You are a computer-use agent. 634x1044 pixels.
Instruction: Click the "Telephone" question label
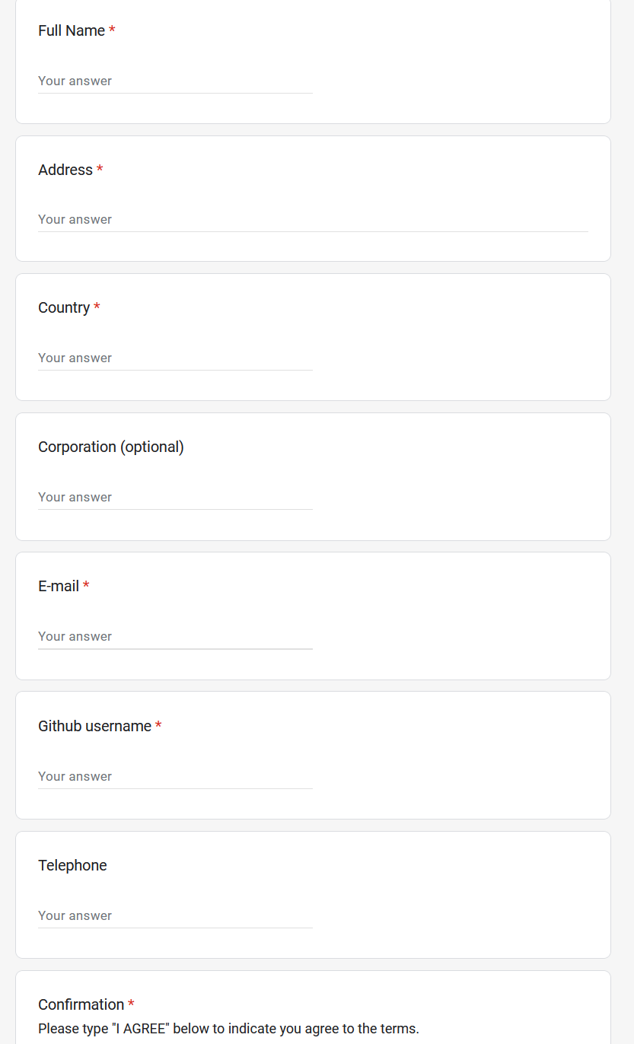(72, 865)
